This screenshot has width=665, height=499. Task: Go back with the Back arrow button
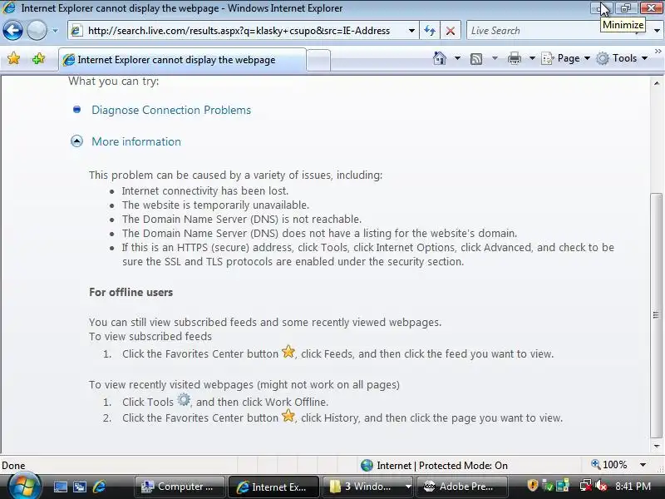coord(12,31)
